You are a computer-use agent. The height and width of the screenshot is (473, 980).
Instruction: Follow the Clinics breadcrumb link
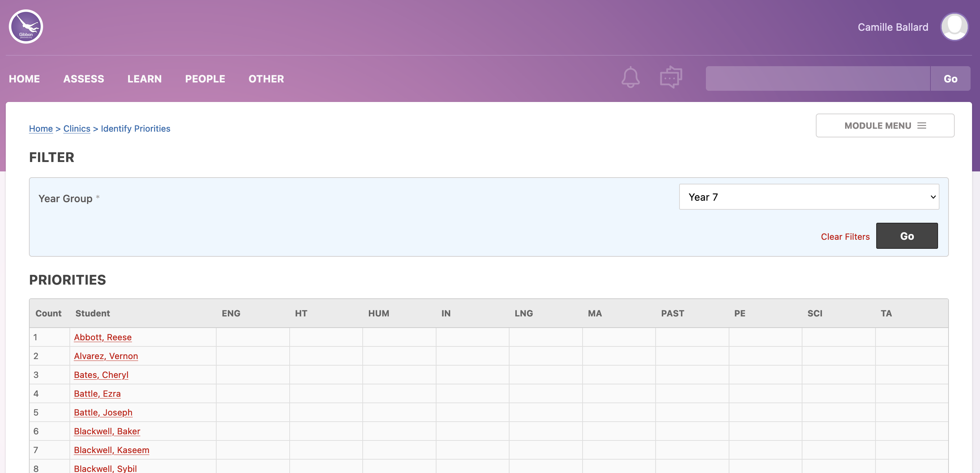[x=77, y=129]
